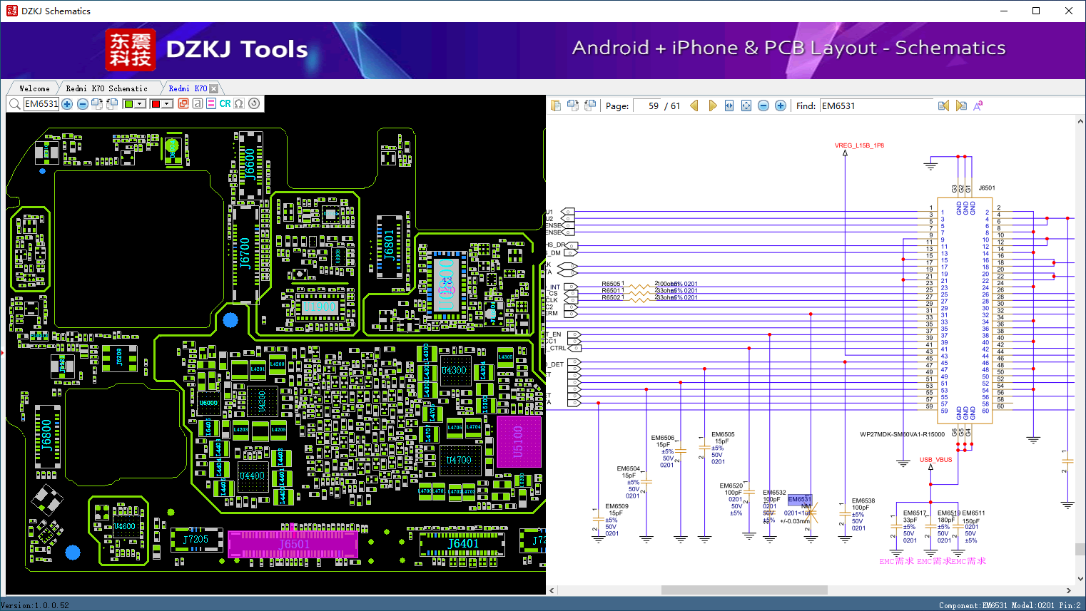Viewport: 1086px width, 611px height.
Task: Find previous match in schematic
Action: (943, 106)
